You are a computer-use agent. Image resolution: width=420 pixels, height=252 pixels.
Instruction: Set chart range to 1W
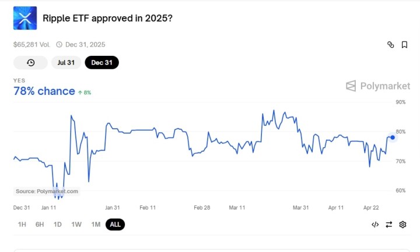pyautogui.click(x=76, y=225)
